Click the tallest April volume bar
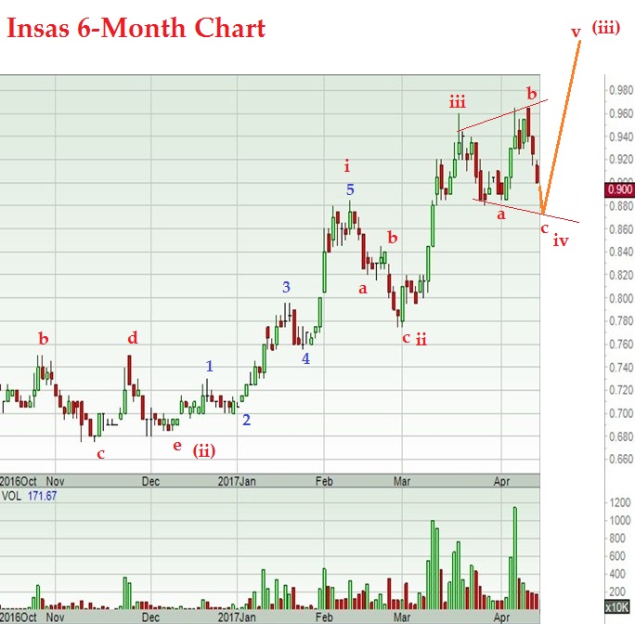The width and height of the screenshot is (635, 624). point(515,558)
